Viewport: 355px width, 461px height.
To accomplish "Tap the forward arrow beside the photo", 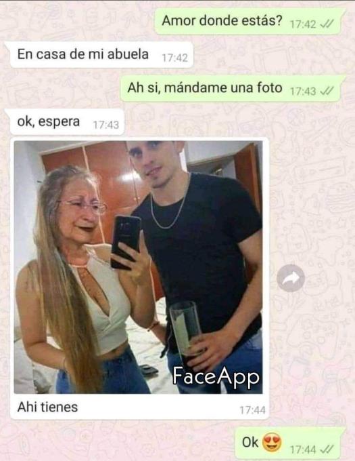I will coord(291,278).
